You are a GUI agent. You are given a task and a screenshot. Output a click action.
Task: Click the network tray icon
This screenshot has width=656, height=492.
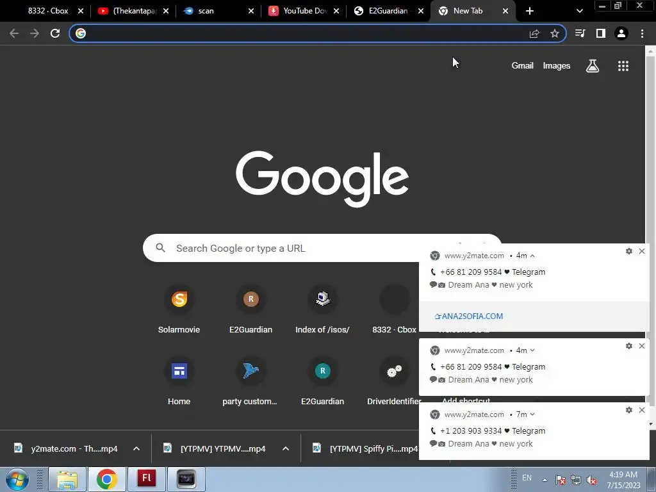pyautogui.click(x=576, y=480)
